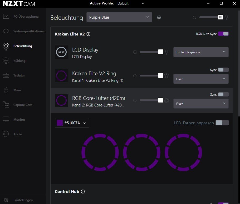The width and height of the screenshot is (240, 204).
Task: Click global brightness maximum sun icon
Action: (x=227, y=17)
